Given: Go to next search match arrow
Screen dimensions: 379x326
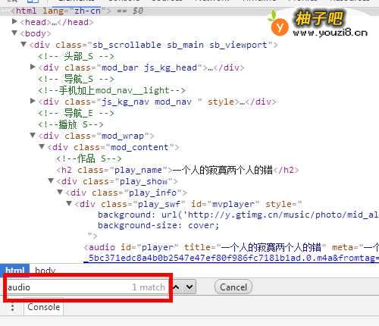Looking at the screenshot, I should coord(189,287).
